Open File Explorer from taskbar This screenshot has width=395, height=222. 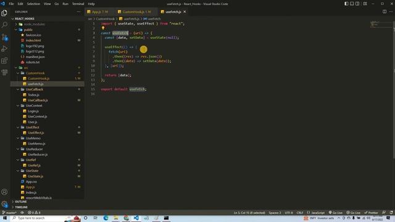click(x=116, y=218)
